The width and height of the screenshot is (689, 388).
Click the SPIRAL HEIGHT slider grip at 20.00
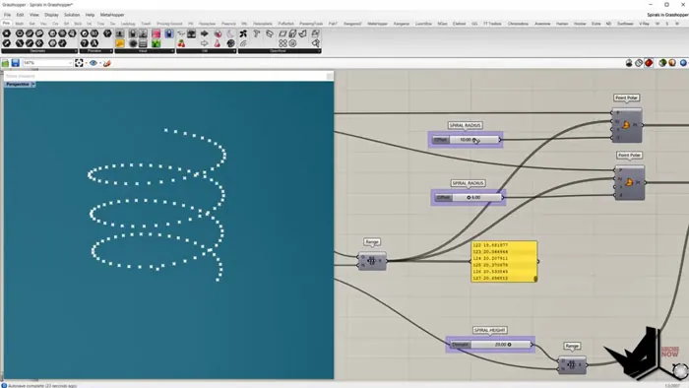509,345
